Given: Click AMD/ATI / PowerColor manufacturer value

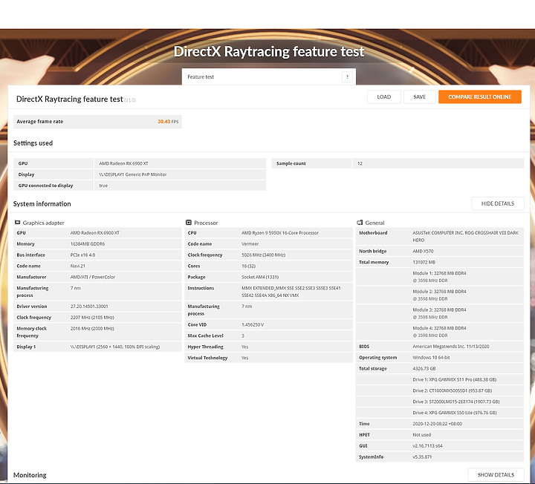Looking at the screenshot, I should [x=93, y=277].
